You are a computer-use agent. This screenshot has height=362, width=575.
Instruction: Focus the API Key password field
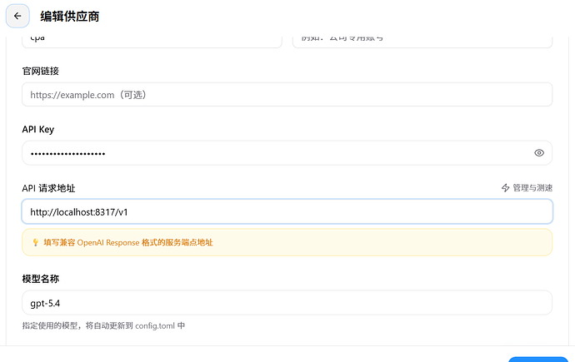(x=287, y=153)
